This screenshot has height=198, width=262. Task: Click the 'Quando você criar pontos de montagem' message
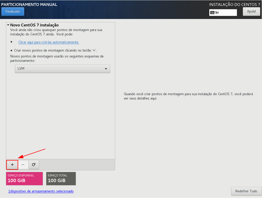tap(188, 96)
